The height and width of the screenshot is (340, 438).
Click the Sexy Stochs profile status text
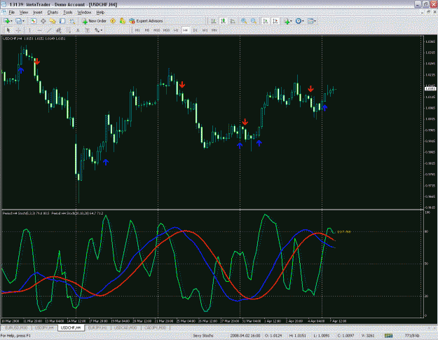pyautogui.click(x=203, y=336)
